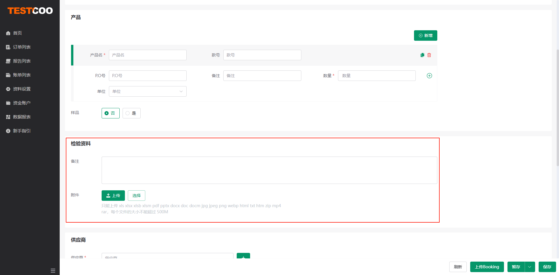Click the 上传Booking button
559x275 pixels.
pyautogui.click(x=487, y=267)
